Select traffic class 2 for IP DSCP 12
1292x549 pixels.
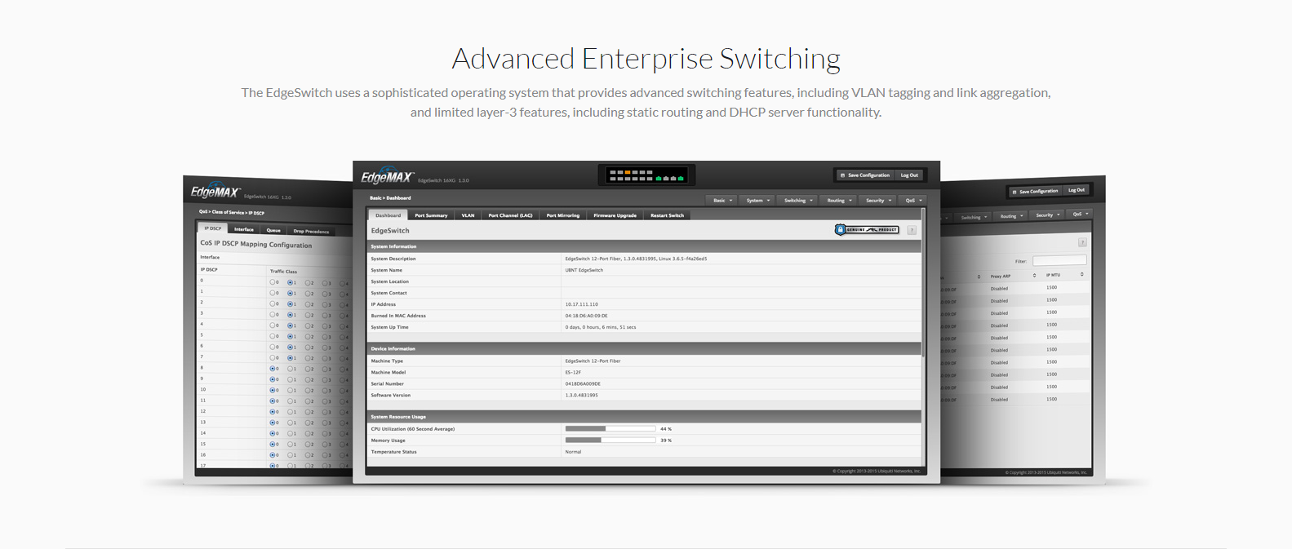click(308, 412)
